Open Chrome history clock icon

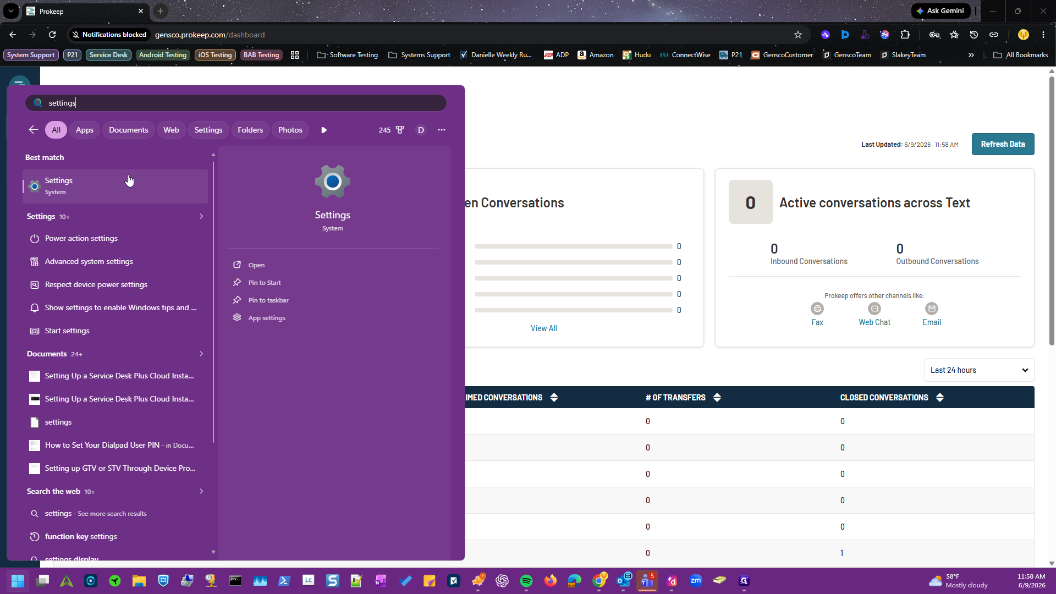pos(974,35)
